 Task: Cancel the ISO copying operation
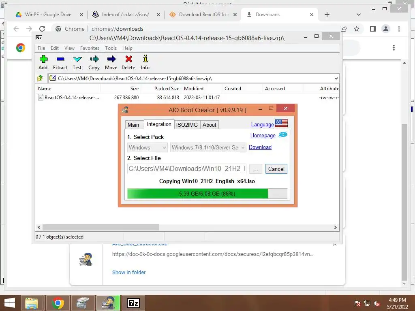coord(276,169)
